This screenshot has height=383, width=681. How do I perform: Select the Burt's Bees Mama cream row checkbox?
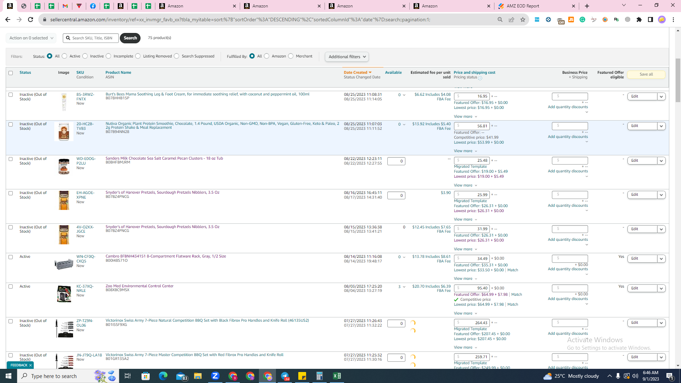pyautogui.click(x=11, y=95)
